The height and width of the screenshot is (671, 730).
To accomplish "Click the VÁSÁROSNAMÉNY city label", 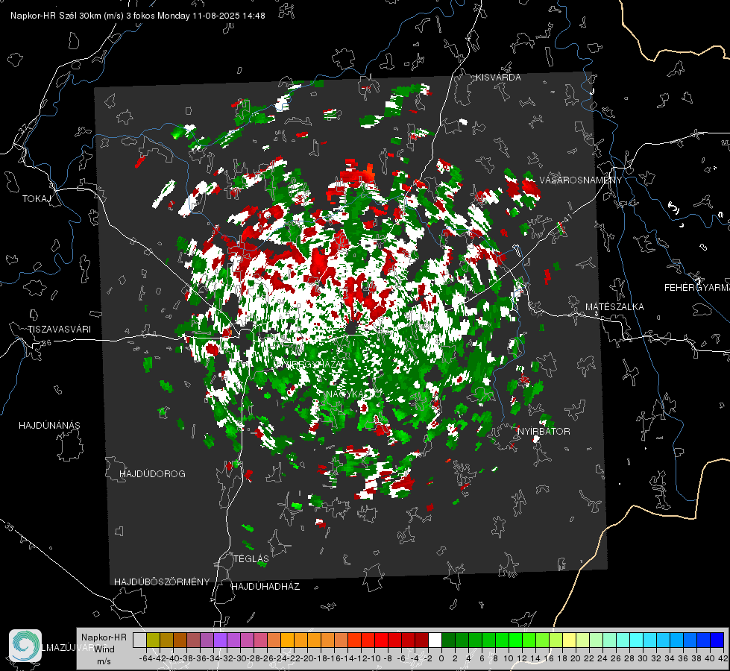I will pyautogui.click(x=581, y=180).
